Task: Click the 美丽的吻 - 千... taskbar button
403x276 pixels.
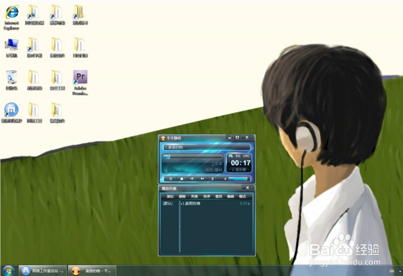Action: tap(93, 271)
